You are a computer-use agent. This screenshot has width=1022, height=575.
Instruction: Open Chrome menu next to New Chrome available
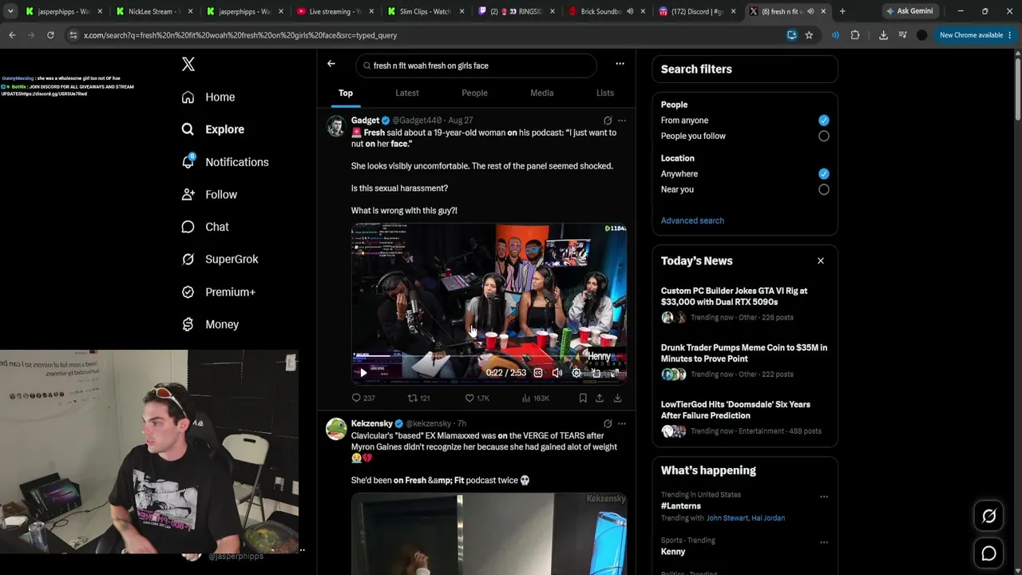pos(1012,35)
